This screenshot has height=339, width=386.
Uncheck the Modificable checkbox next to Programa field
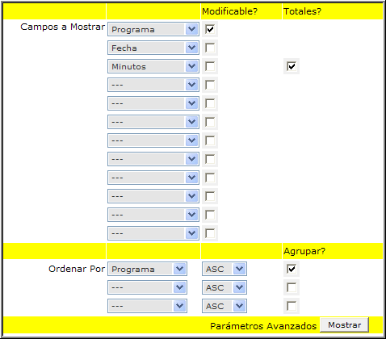(210, 29)
